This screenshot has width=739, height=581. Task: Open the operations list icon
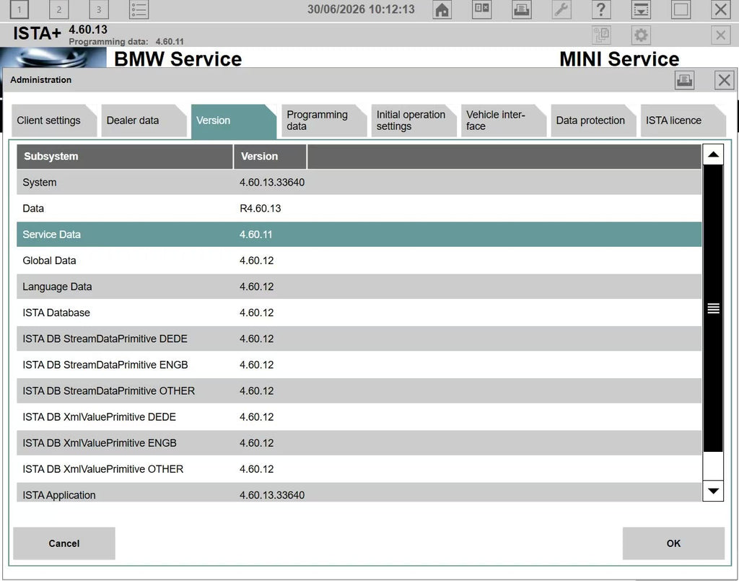tap(139, 9)
